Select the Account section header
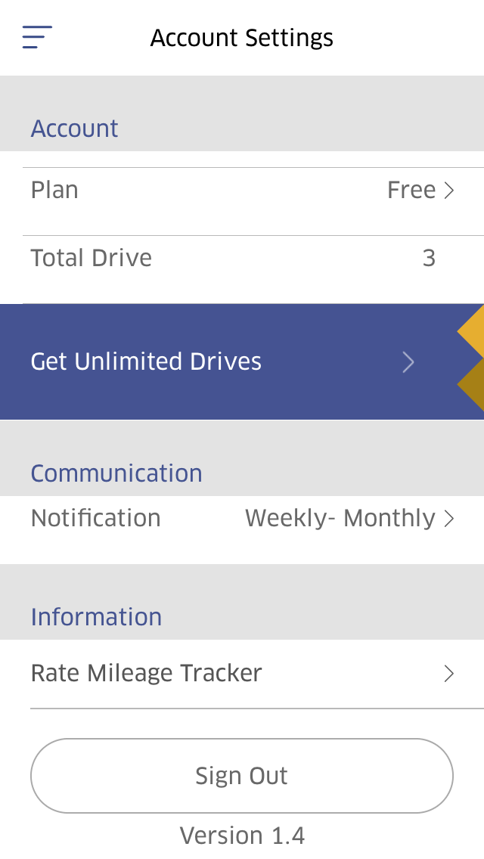Viewport: 484px width, 859px height. point(75,129)
